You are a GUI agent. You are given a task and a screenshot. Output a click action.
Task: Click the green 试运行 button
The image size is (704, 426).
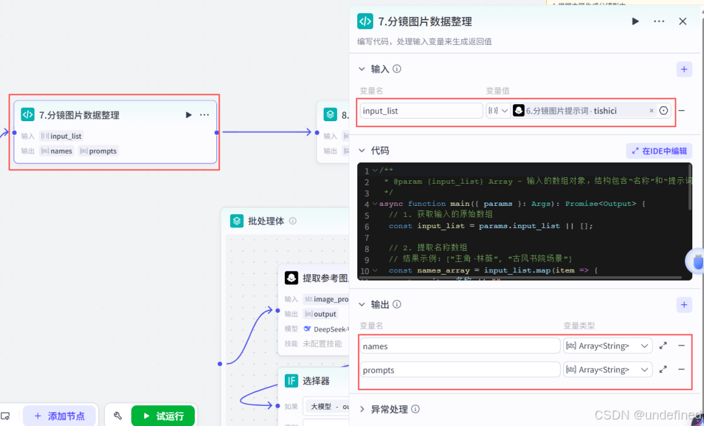[162, 415]
